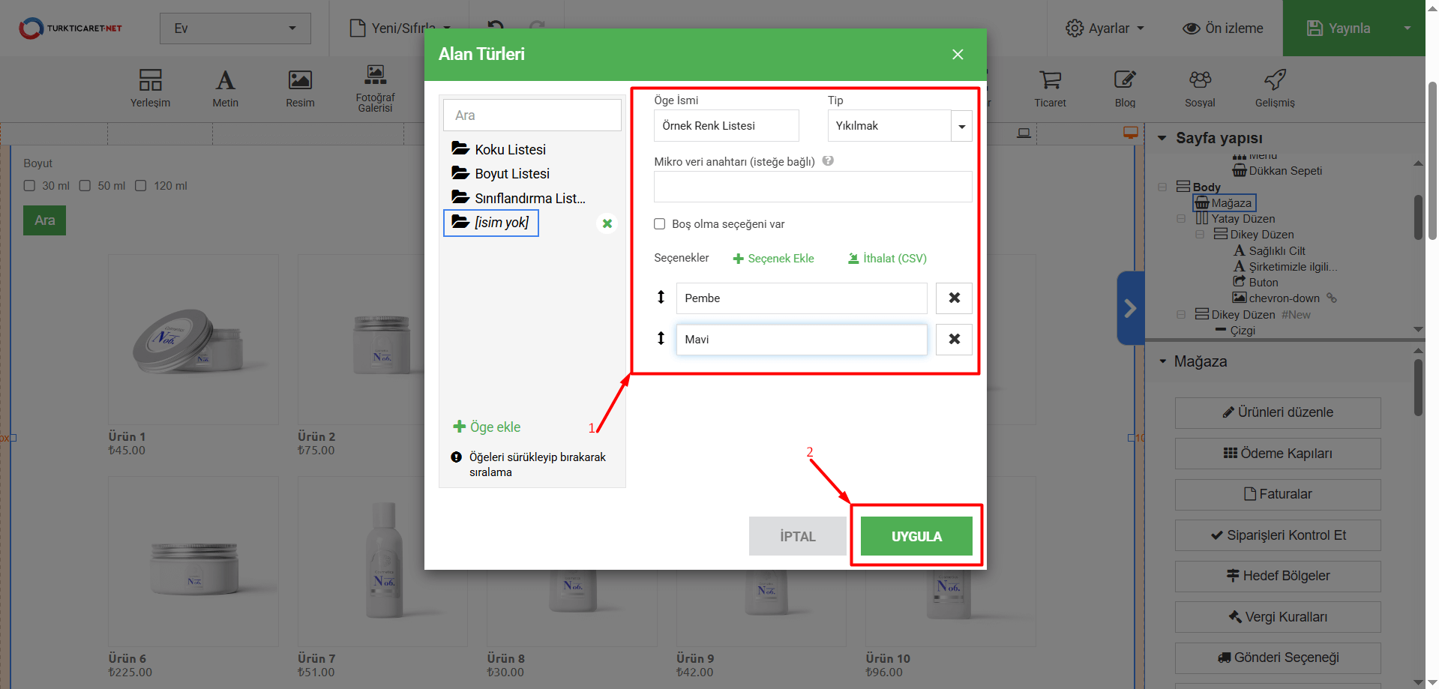This screenshot has width=1439, height=689.
Task: Open the Ayarlar settings menu
Action: tap(1105, 28)
